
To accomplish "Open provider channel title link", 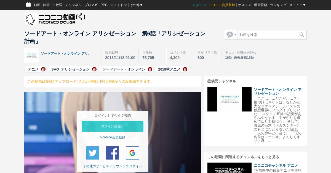I will pyautogui.click(x=277, y=91).
